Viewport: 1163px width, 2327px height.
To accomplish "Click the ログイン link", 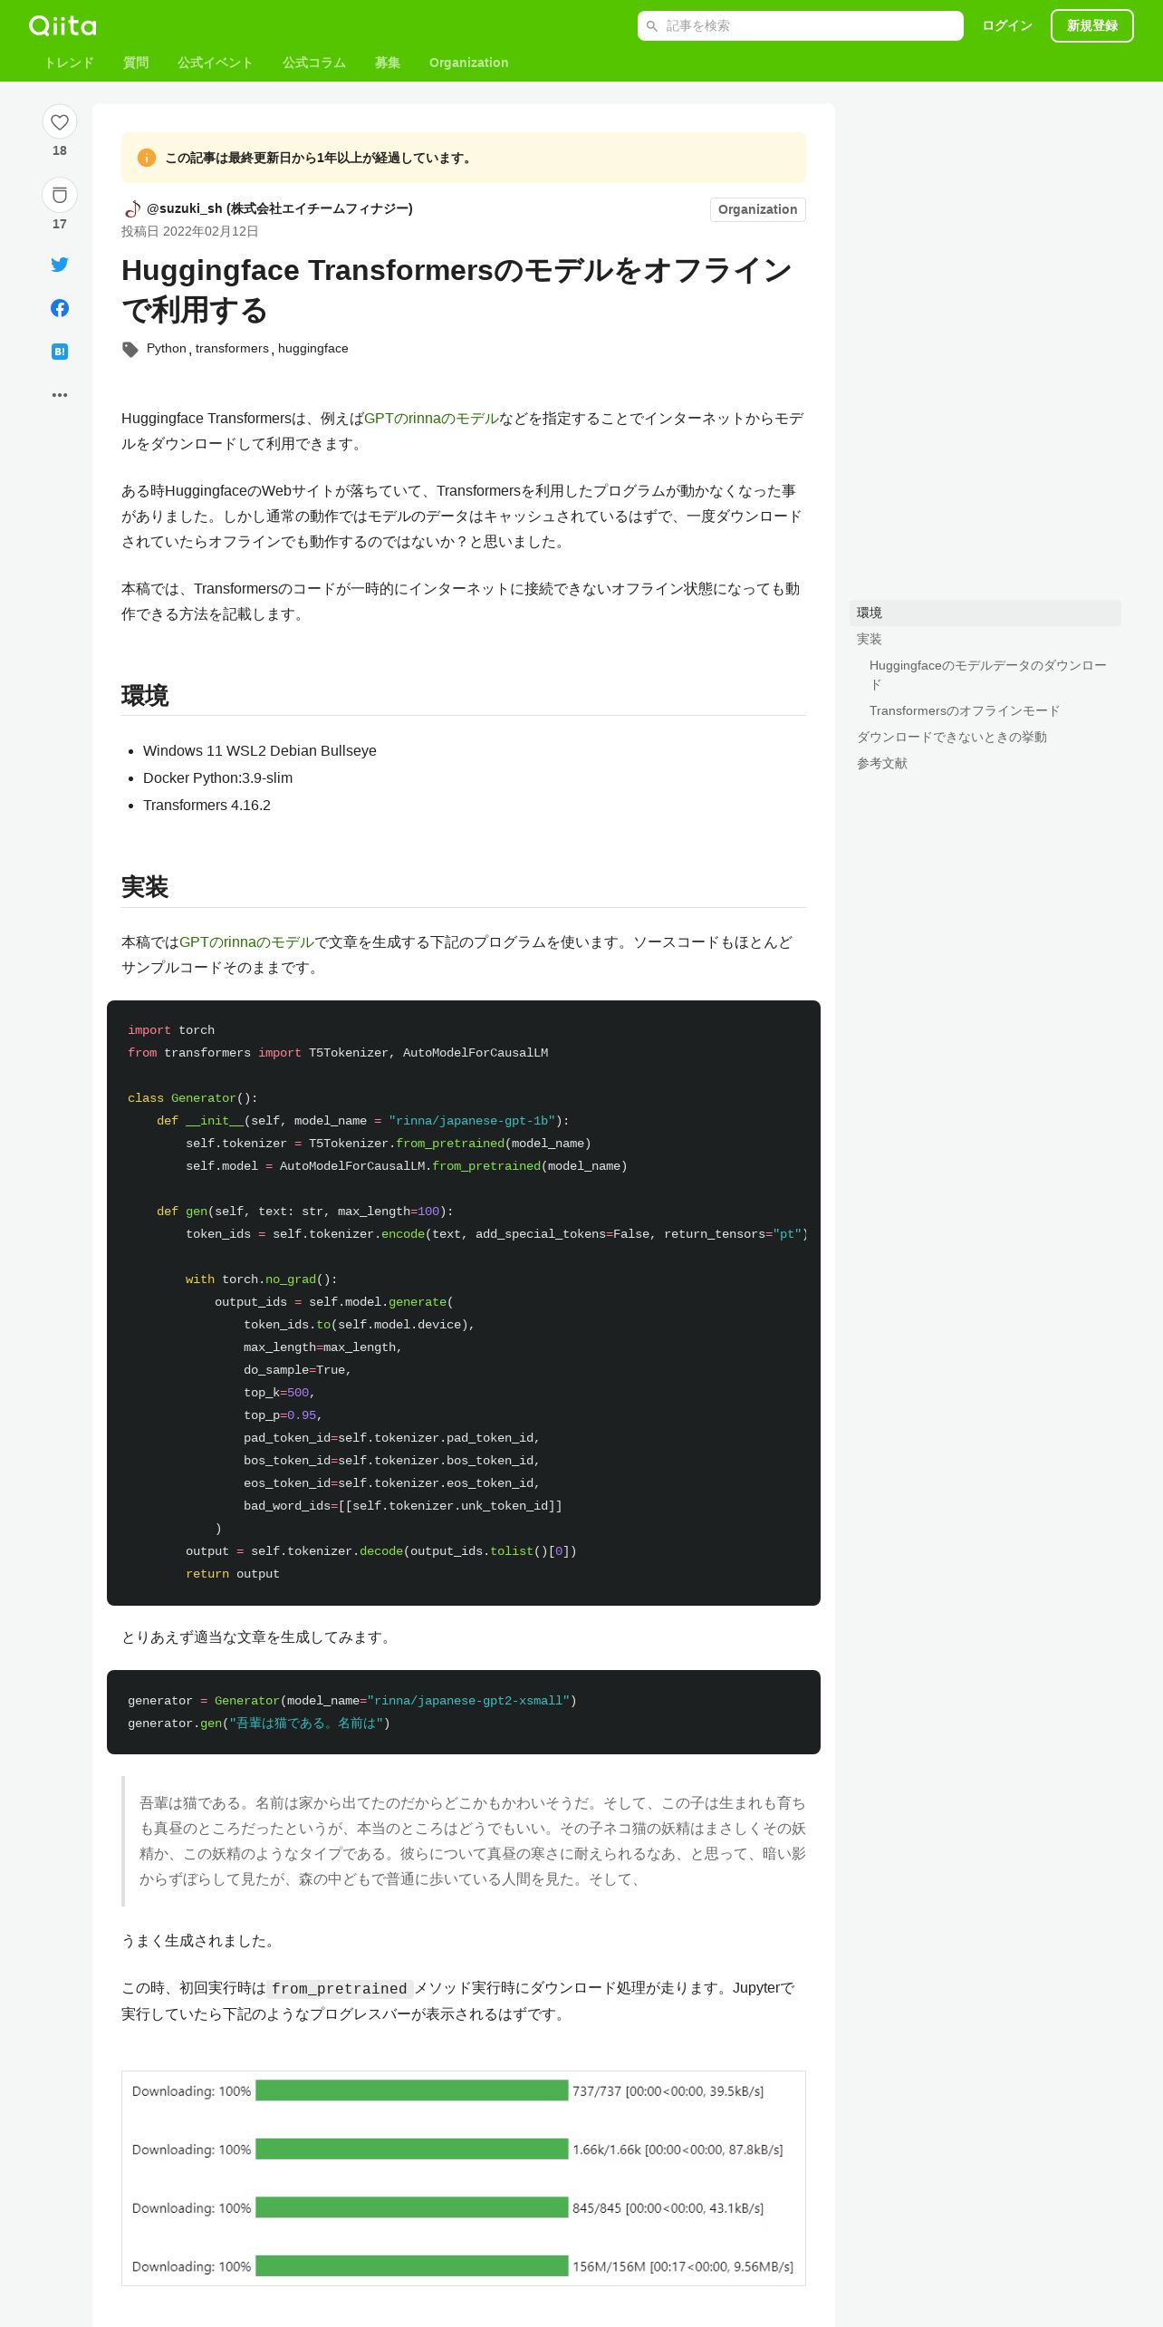I will (x=1007, y=25).
